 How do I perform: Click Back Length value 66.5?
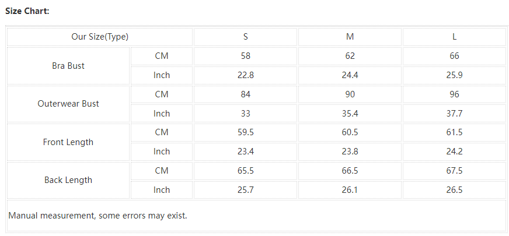[350, 171]
